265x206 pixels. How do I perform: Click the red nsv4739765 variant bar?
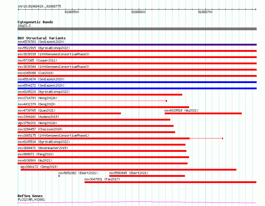[x=69, y=113]
